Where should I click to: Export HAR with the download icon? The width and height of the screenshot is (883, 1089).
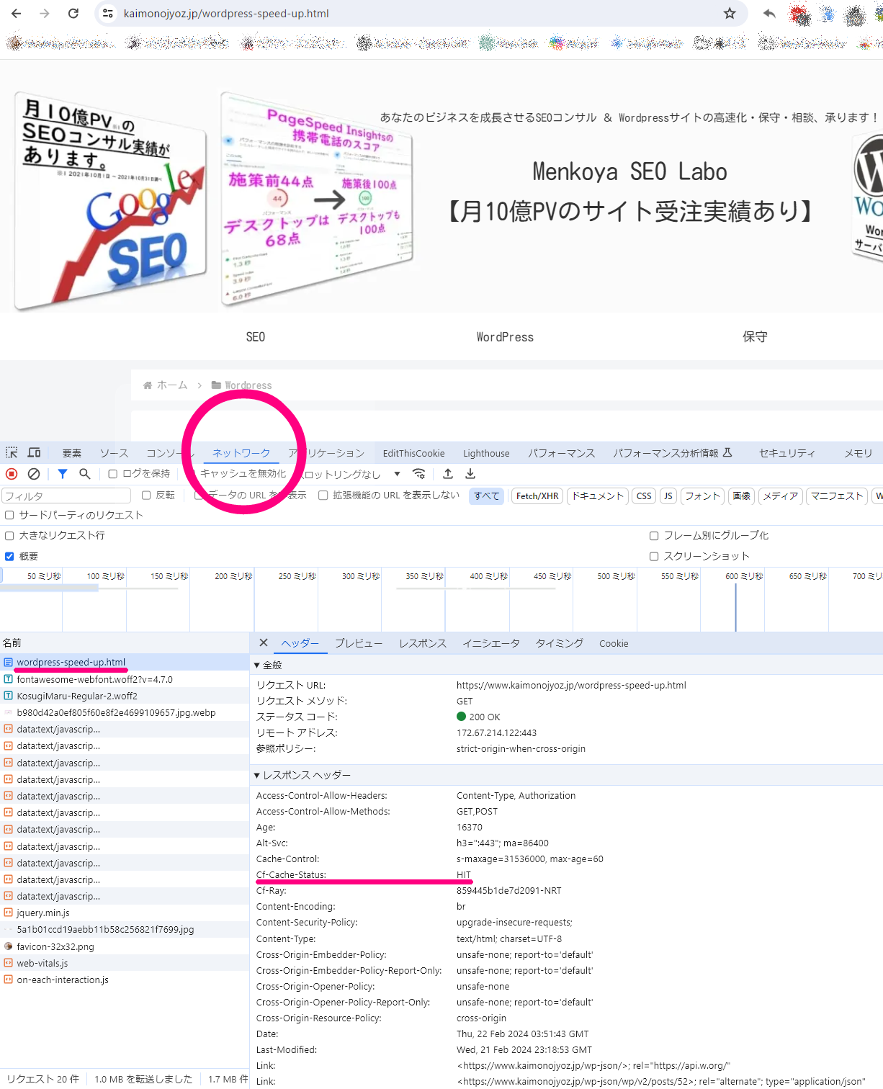(x=470, y=474)
